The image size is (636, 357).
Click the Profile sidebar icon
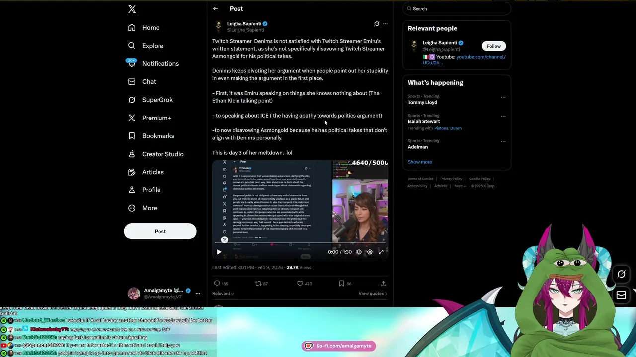132,190
